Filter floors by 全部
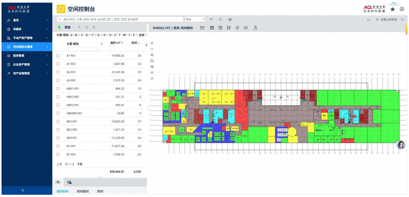The height and width of the screenshot is (197, 409). pyautogui.click(x=142, y=35)
